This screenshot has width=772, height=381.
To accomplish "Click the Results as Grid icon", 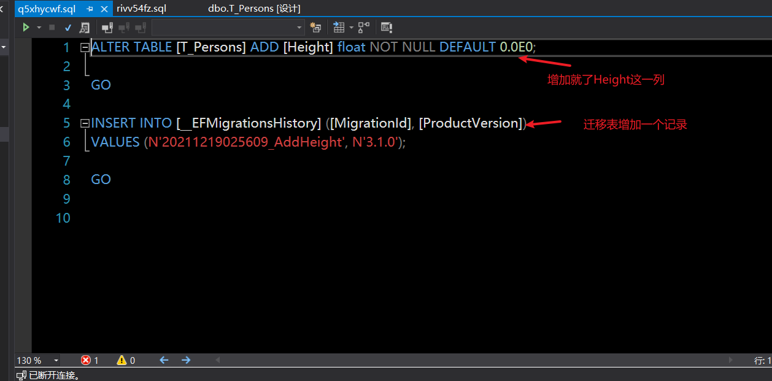I will 339,28.
